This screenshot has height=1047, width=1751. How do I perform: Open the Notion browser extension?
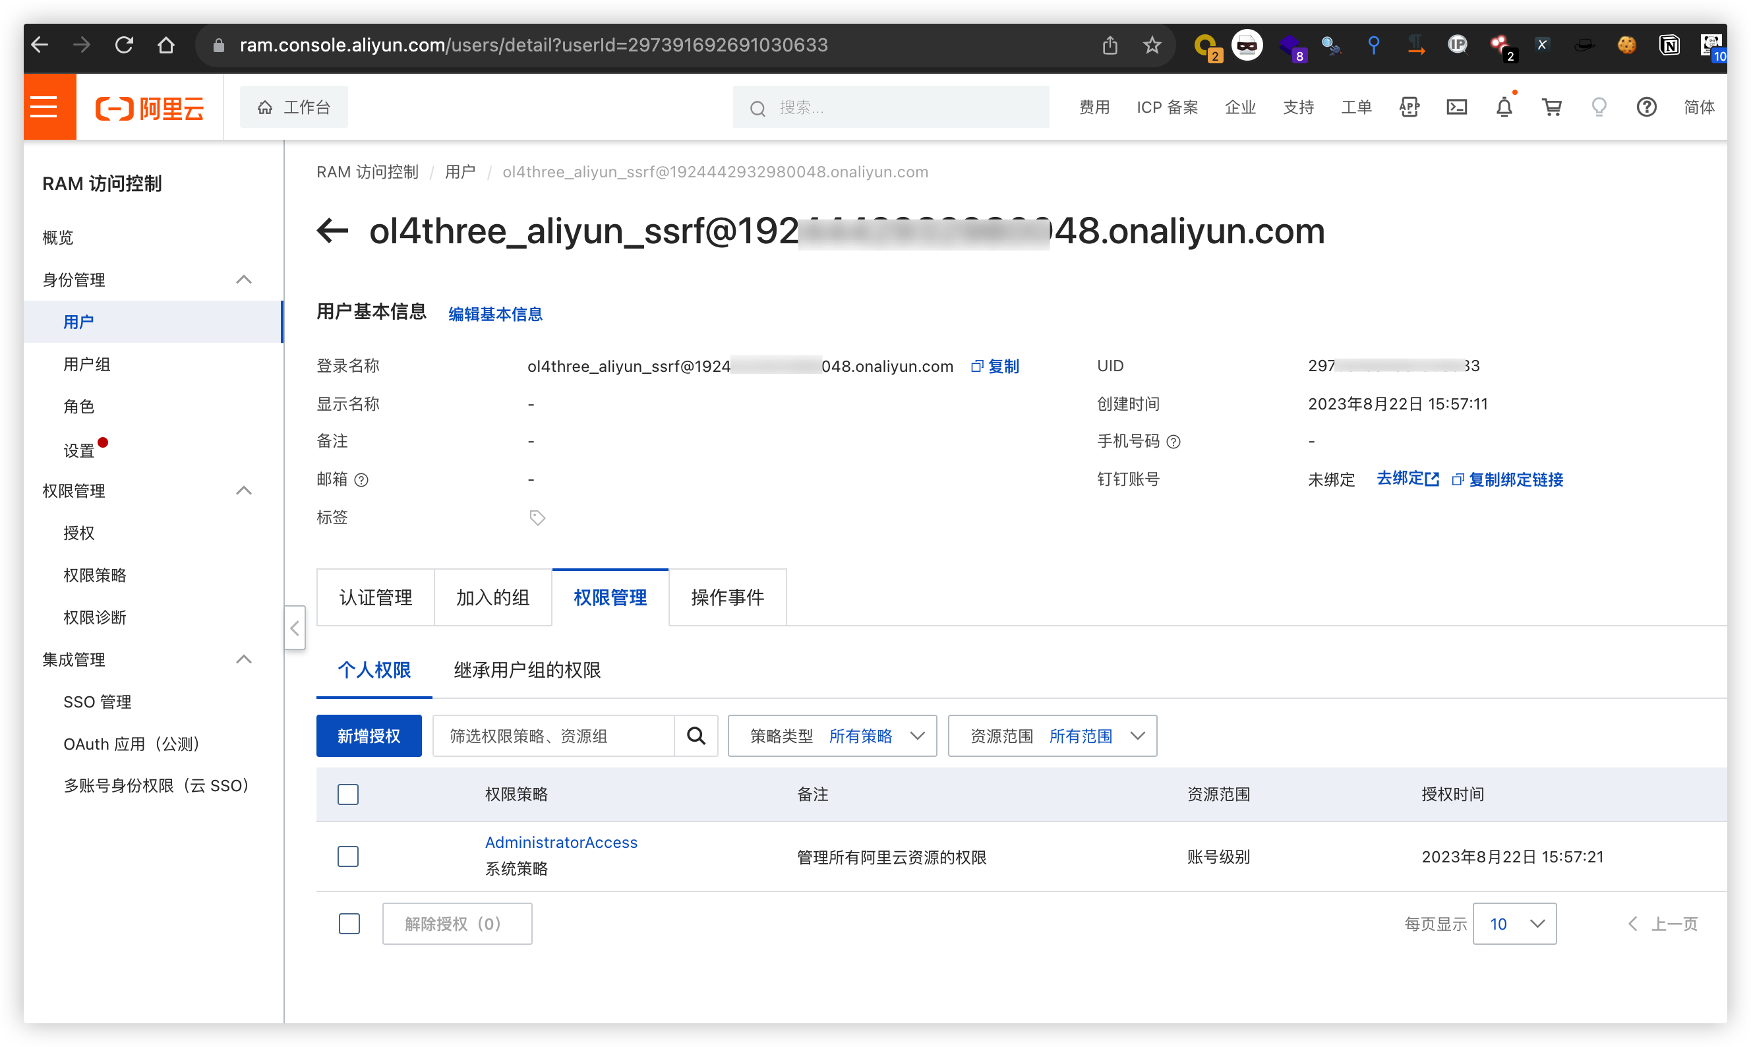[x=1669, y=46]
